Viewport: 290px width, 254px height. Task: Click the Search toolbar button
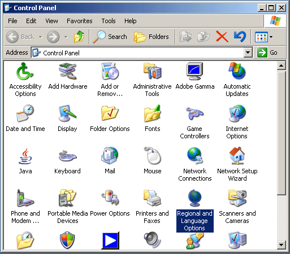[110, 37]
